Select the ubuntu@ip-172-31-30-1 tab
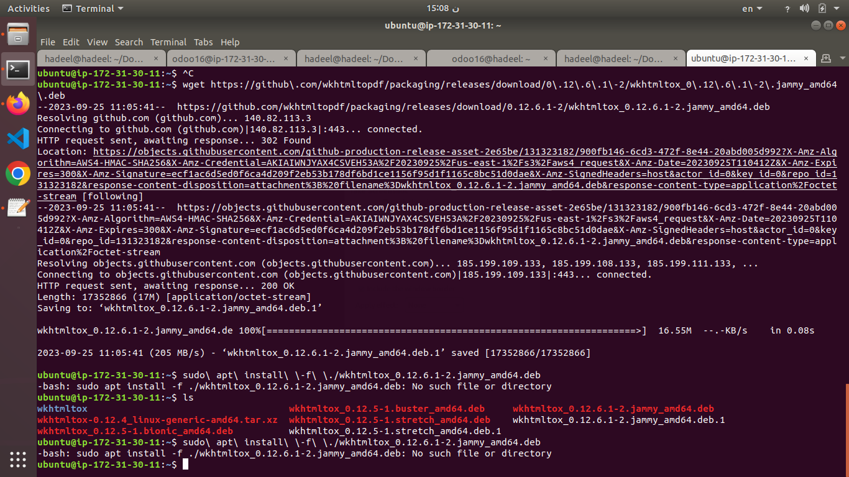Viewport: 849px width, 477px height. [x=751, y=59]
